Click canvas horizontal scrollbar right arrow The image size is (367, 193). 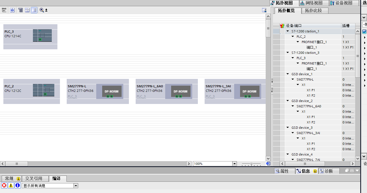[189, 164]
